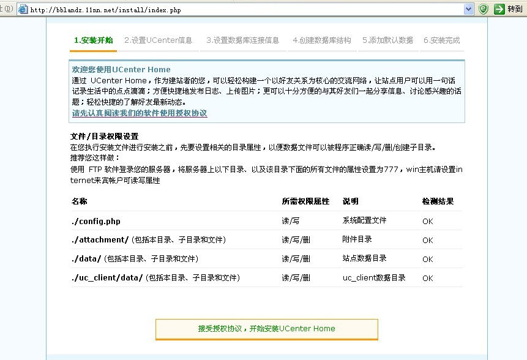Select the 5.添加默认数据 step tab

[x=387, y=40]
